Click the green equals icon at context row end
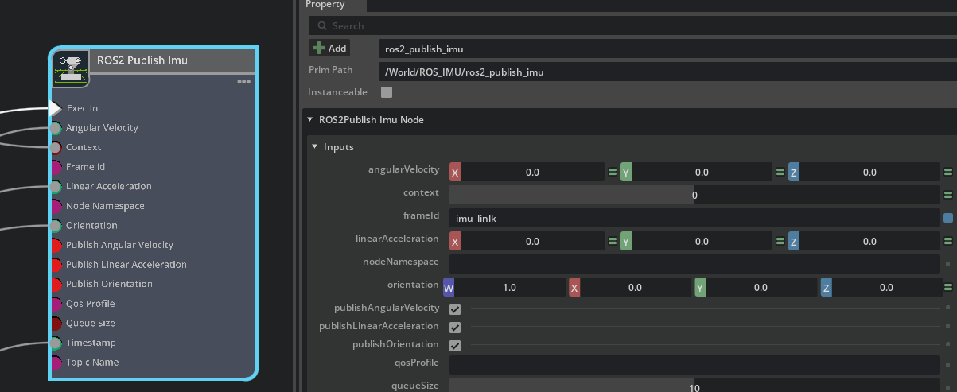The image size is (957, 392). point(948,195)
